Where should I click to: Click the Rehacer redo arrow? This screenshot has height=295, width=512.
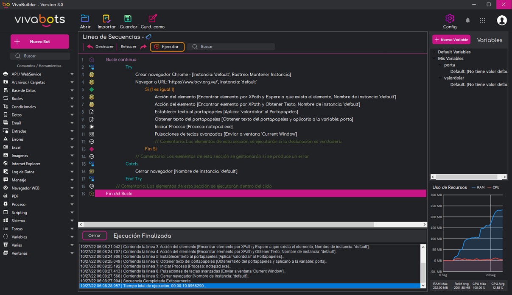[143, 47]
